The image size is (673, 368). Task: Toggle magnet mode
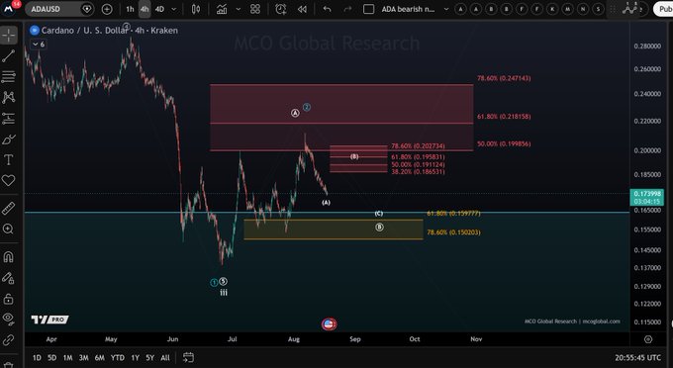(9, 257)
